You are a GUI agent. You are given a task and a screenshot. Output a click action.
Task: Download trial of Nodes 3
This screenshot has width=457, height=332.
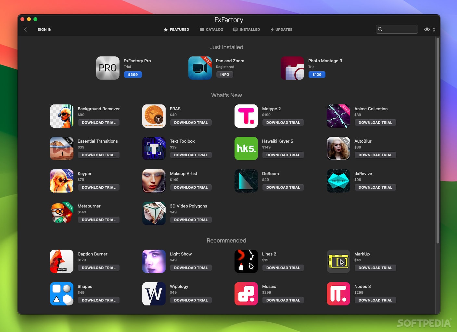375,300
